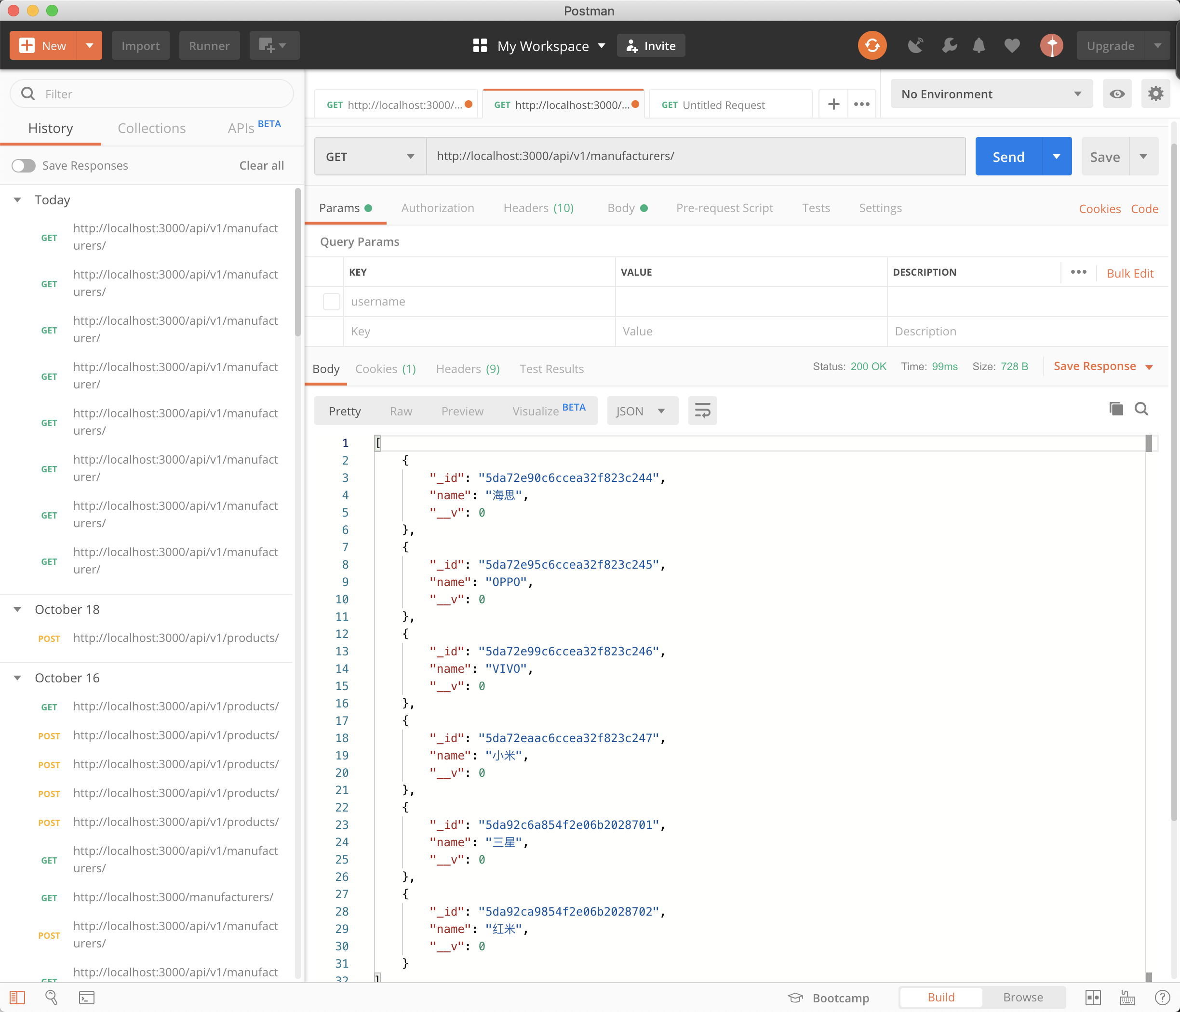The height and width of the screenshot is (1012, 1180).
Task: Collapse the October 18 history group
Action: pos(18,609)
